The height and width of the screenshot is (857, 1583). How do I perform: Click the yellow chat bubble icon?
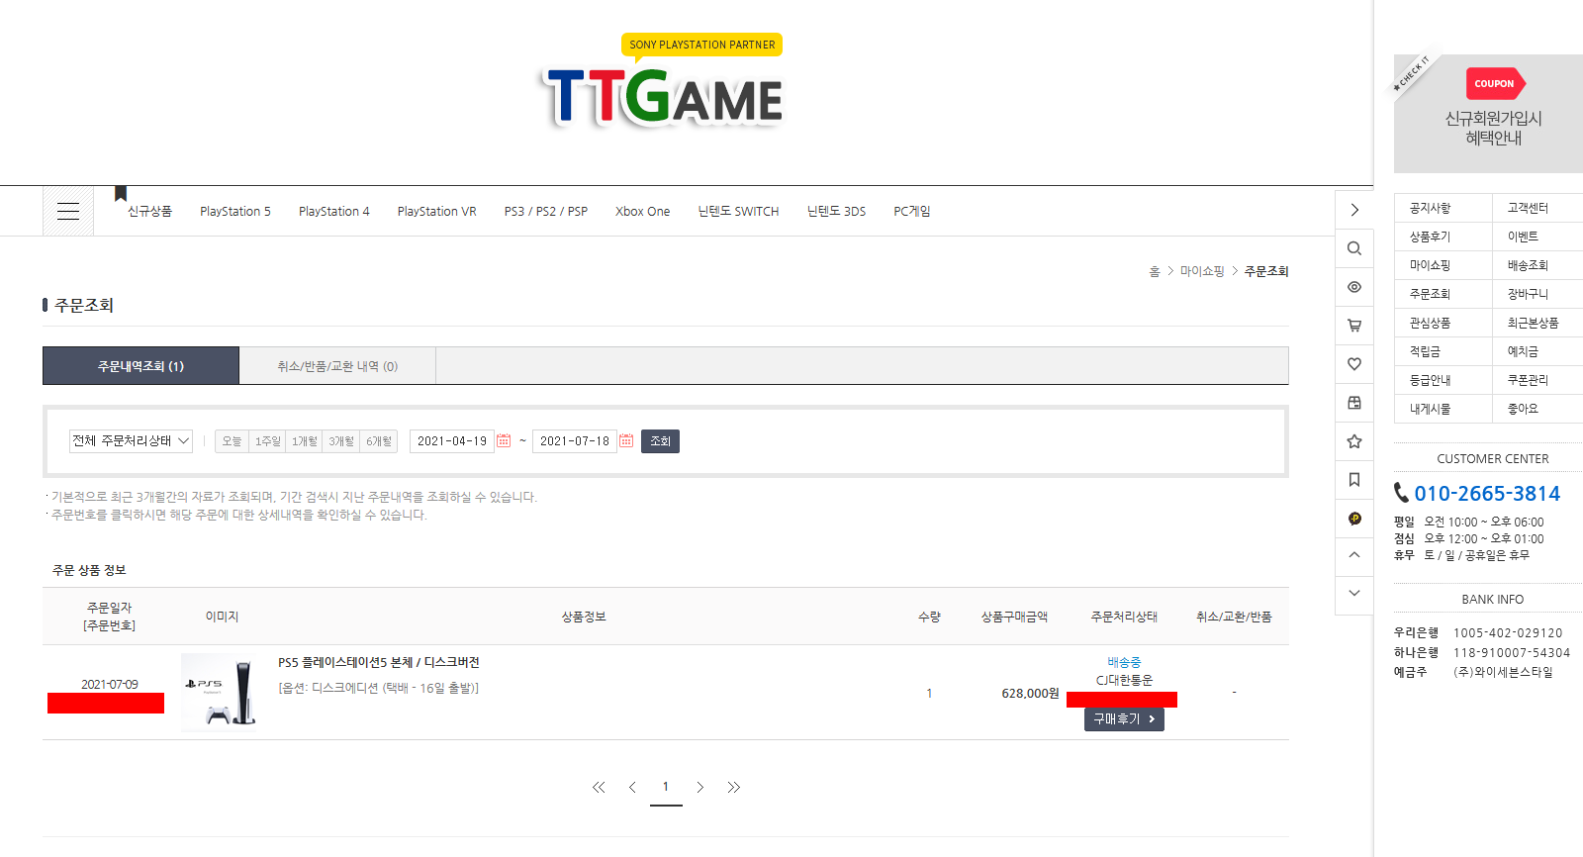(x=1354, y=519)
